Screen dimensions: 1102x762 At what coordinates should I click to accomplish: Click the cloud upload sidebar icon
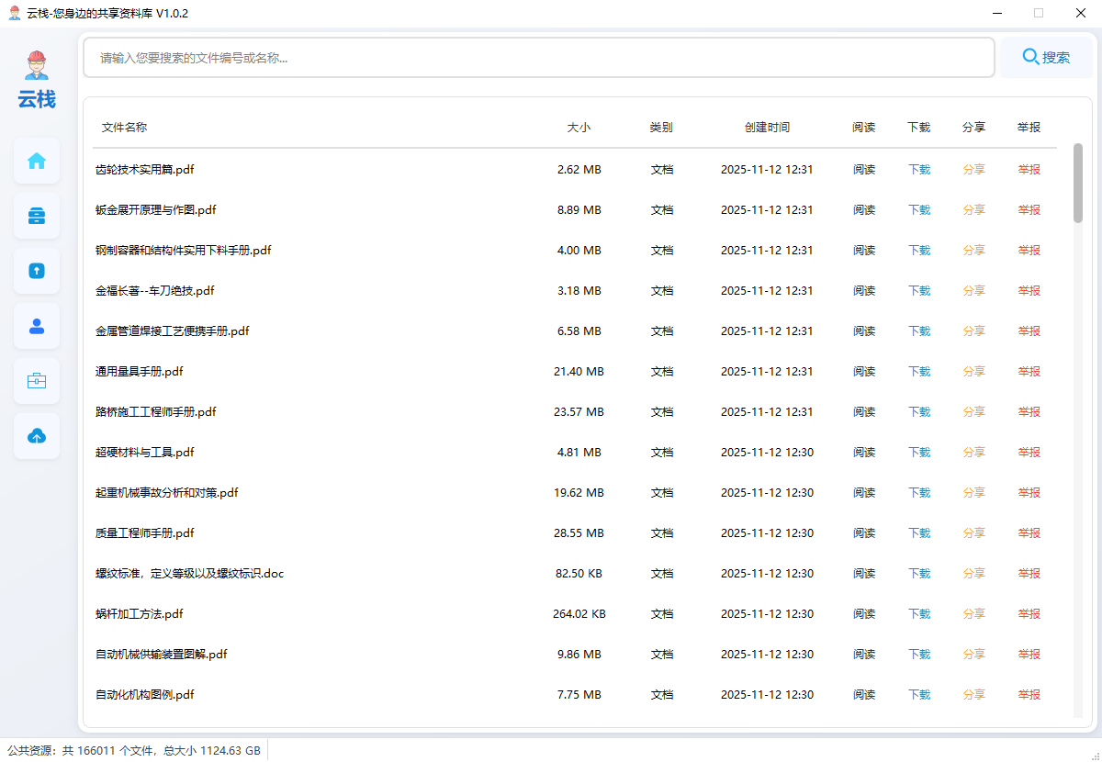click(x=37, y=436)
